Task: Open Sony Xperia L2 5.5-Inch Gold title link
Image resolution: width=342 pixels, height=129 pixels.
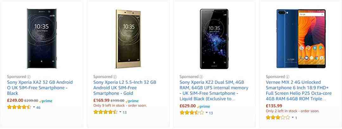Action: 124,88
